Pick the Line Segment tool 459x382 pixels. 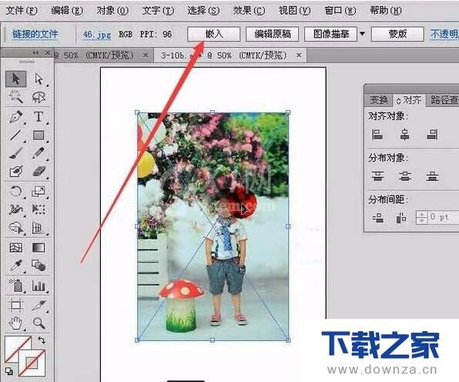pos(16,136)
